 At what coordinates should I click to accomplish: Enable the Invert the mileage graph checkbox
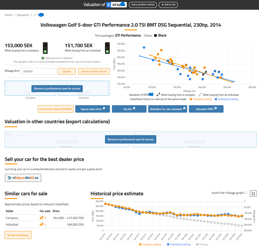[x=246, y=193]
